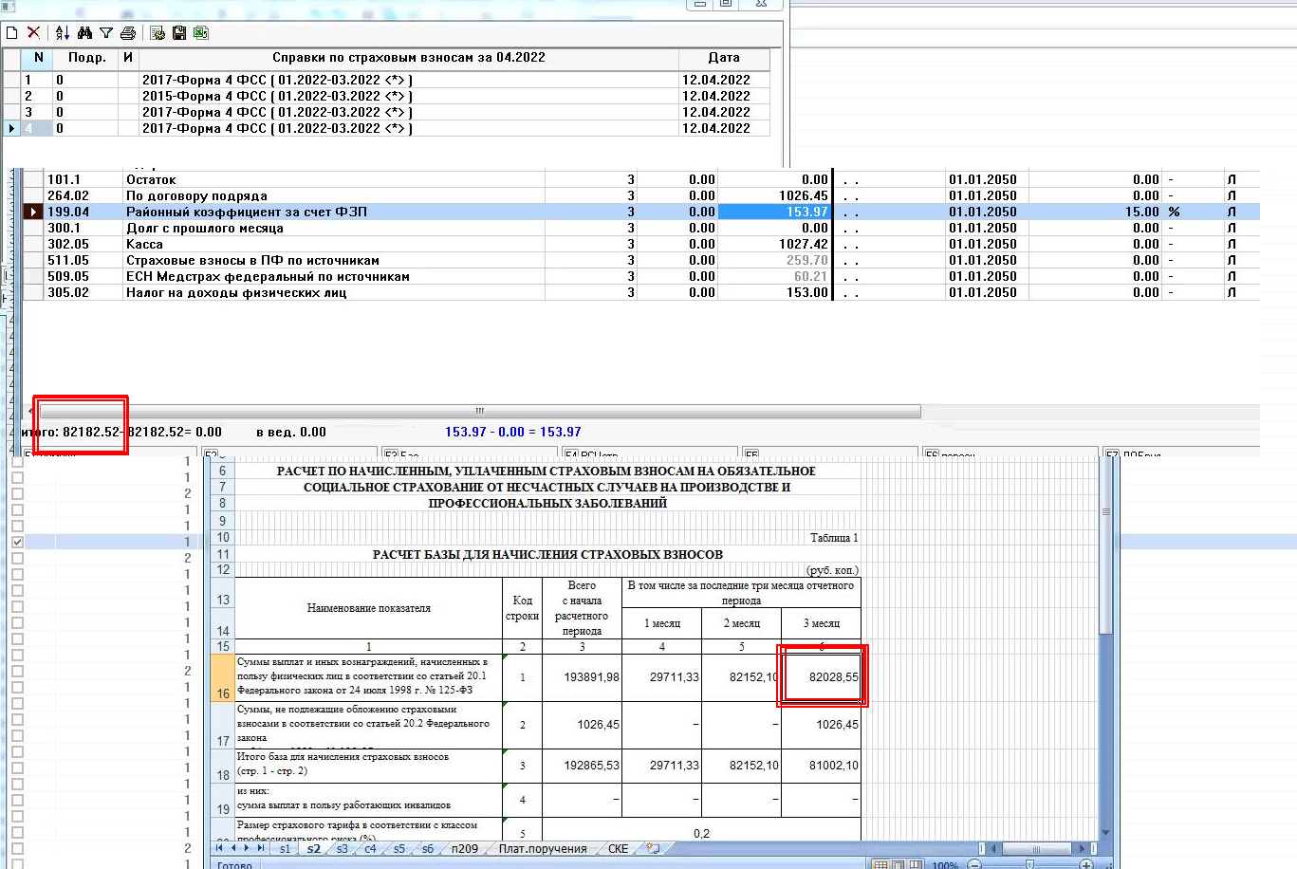Click Excel cell with value 82152,10 in row 16
The width and height of the screenshot is (1297, 869).
coord(741,677)
